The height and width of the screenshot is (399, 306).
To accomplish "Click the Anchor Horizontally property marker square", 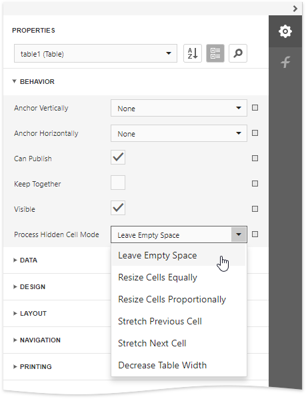I will tap(255, 133).
